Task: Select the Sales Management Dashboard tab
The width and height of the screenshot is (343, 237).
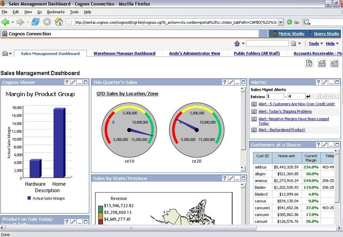Action: [50, 53]
